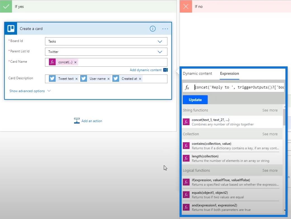This screenshot has width=291, height=219.
Task: Click the Twitter icon on Tweet text token
Action: point(52,79)
